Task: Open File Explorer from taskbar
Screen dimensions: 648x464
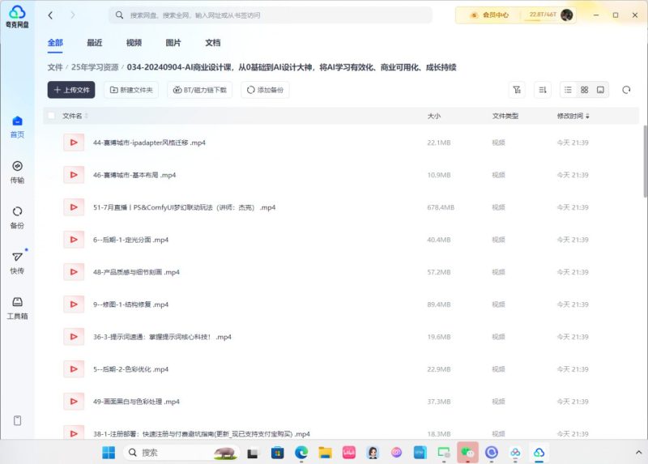Action: click(326, 453)
